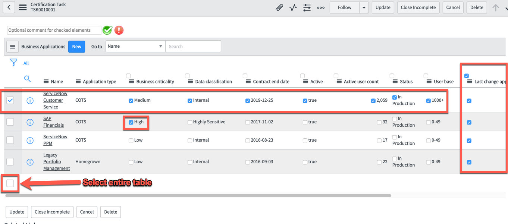Open Active user count column menu icon
The height and width of the screenshot is (224, 508).
point(339,82)
